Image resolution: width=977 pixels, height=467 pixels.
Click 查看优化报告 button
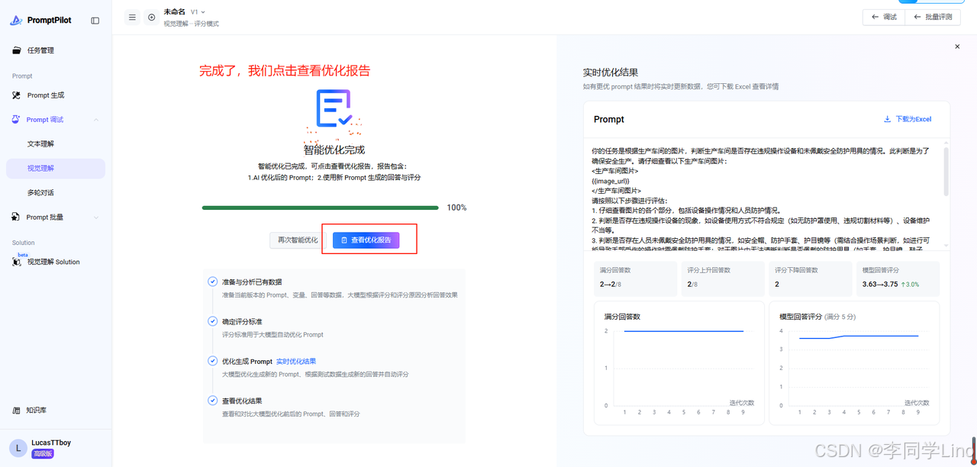coord(366,240)
